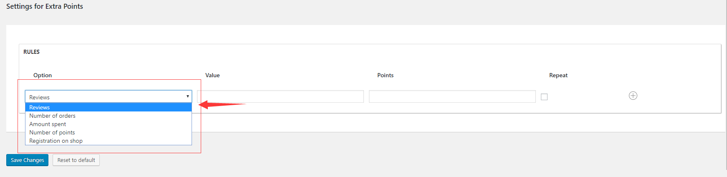Enable the Repeat checkbox
The height and width of the screenshot is (177, 727).
tap(544, 97)
